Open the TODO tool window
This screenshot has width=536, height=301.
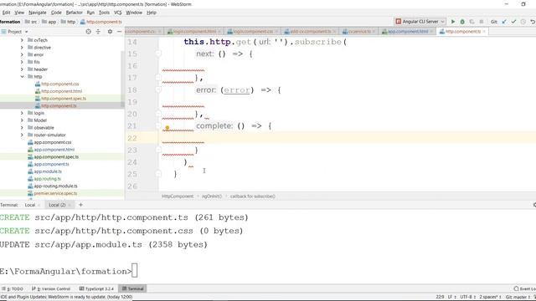[x=13, y=288]
